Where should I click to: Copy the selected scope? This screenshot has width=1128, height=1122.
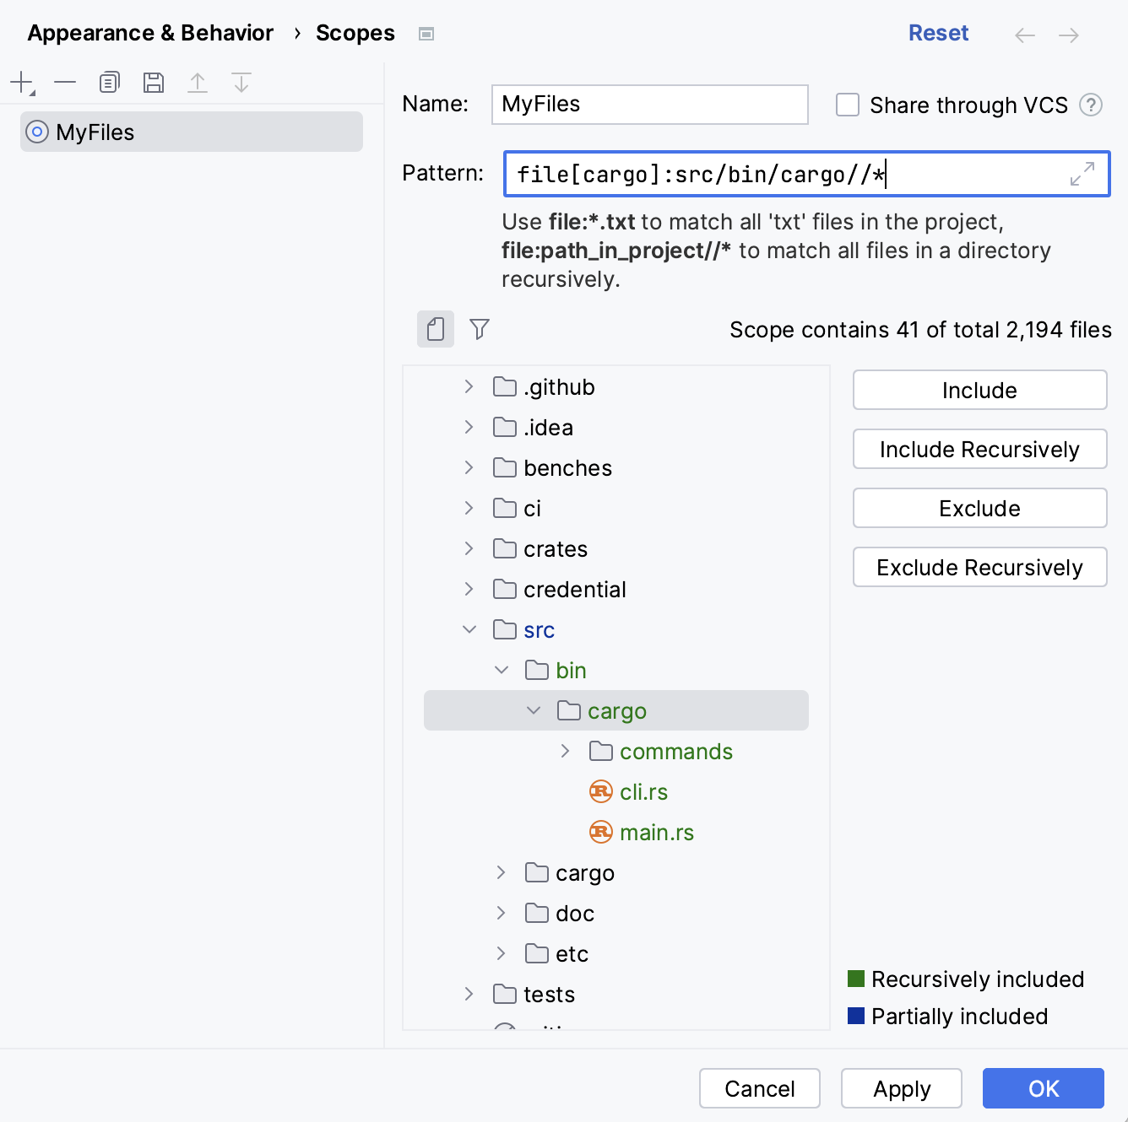pos(108,82)
